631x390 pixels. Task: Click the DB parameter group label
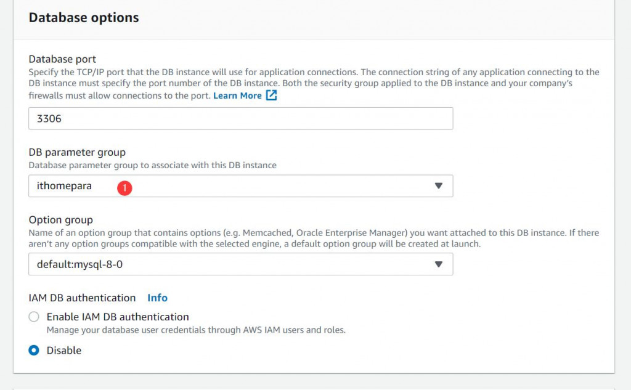pyautogui.click(x=77, y=152)
